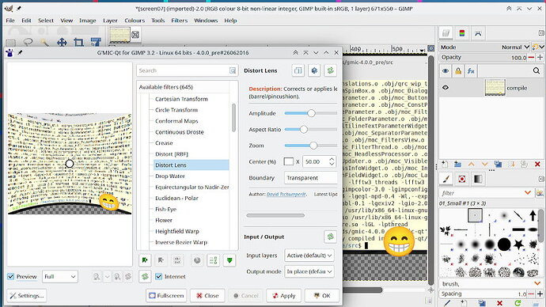Click the filter Search field

click(188, 70)
